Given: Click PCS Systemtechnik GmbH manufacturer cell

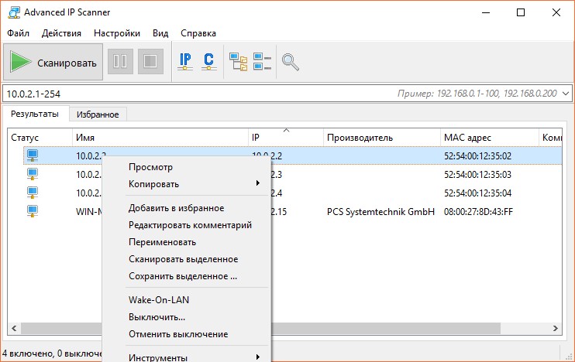Looking at the screenshot, I should [x=380, y=212].
